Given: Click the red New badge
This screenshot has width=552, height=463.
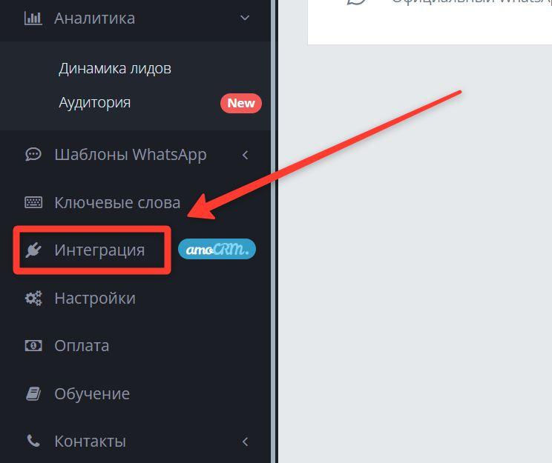Looking at the screenshot, I should [x=241, y=104].
